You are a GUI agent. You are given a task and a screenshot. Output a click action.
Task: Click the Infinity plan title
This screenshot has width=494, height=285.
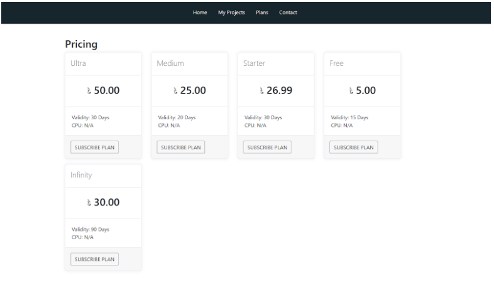coord(81,175)
